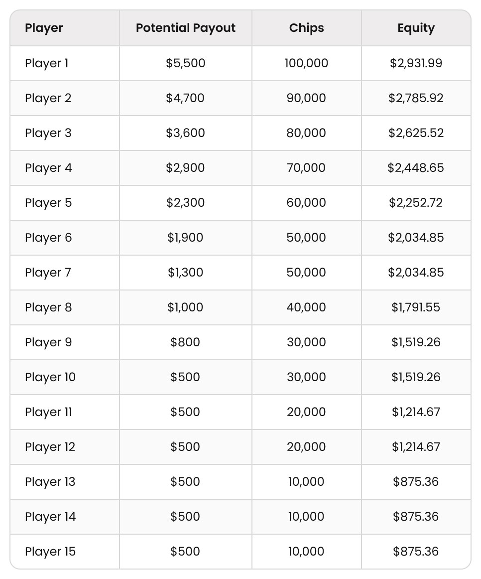Click the $5,500 payout cell
Viewport: 481px width, 579px height.
coord(185,63)
